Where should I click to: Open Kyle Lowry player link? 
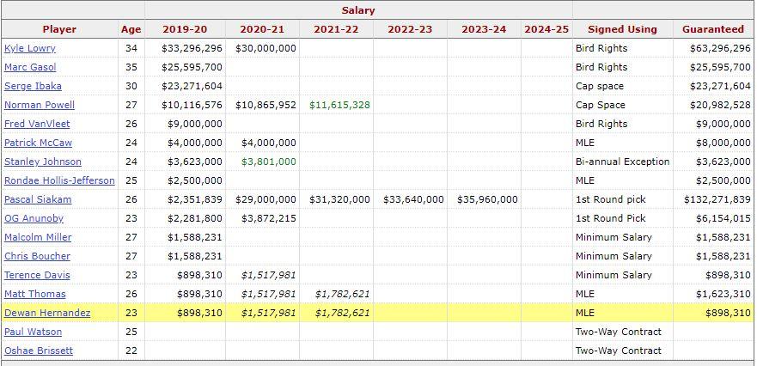[30, 48]
